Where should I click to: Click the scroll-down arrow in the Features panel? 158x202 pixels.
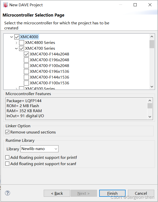click(150, 116)
